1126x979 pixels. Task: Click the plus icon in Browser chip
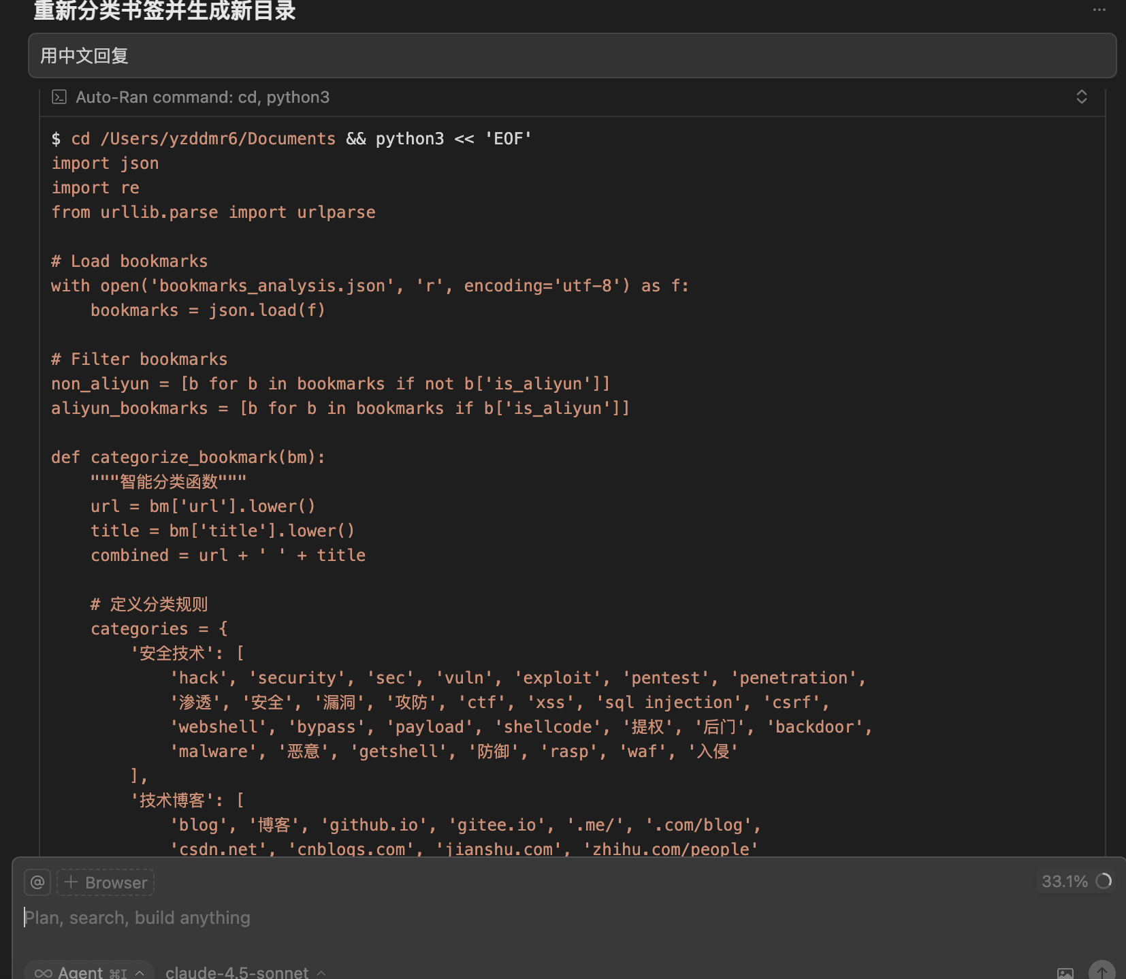pos(71,882)
